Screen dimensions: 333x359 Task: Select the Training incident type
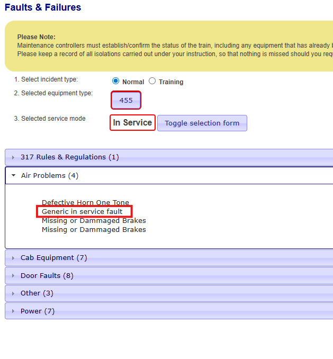152,82
